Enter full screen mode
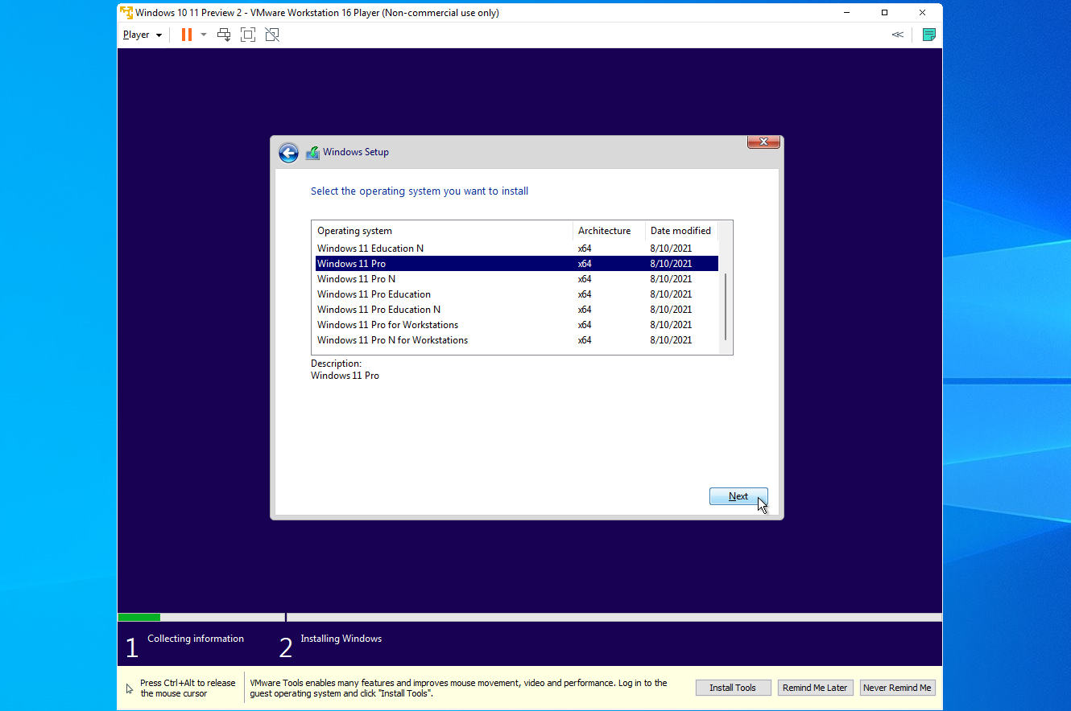The height and width of the screenshot is (711, 1071). [x=248, y=35]
